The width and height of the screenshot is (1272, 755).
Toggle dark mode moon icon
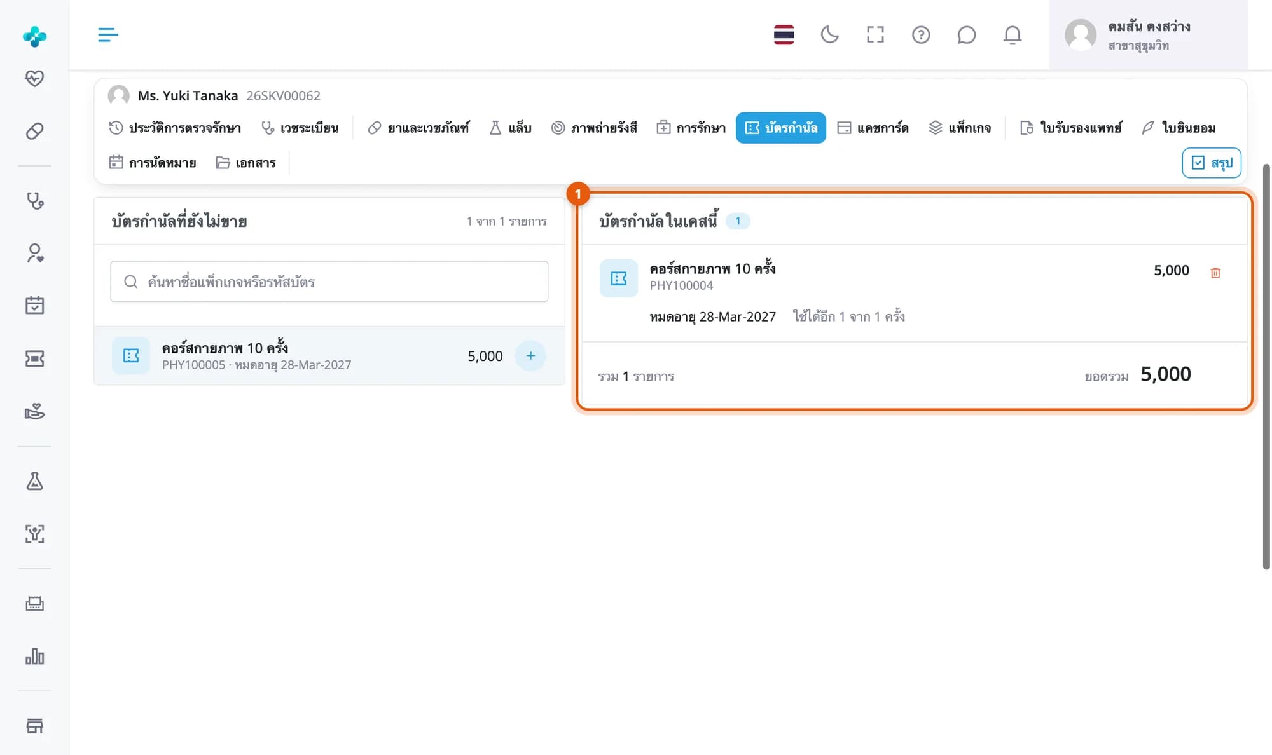point(829,34)
